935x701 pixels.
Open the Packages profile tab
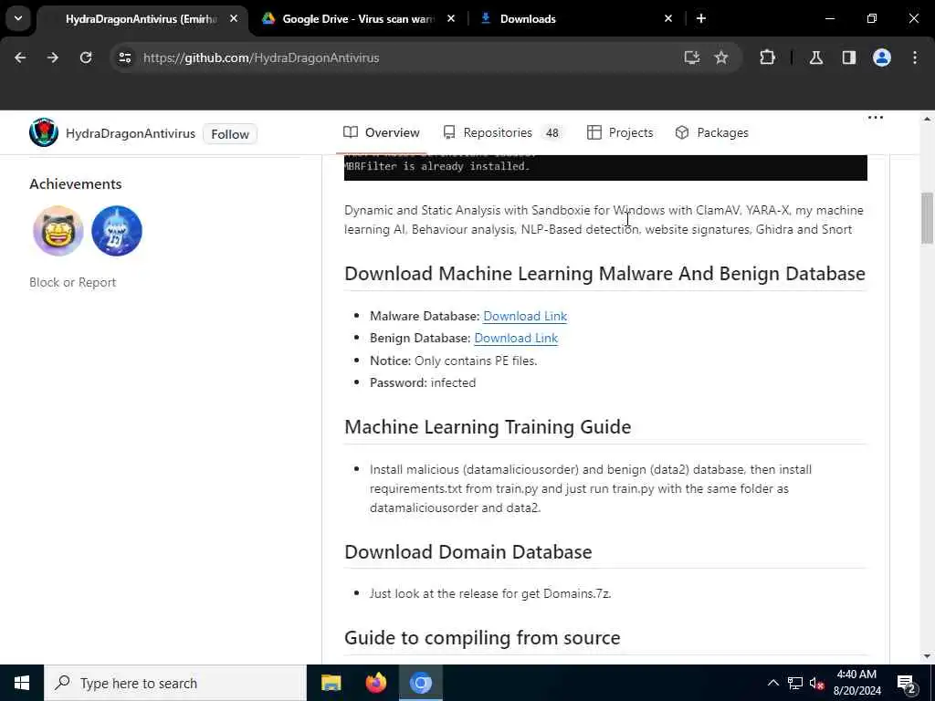coord(711,132)
